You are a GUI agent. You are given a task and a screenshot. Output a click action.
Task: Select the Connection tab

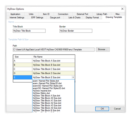tap(63, 14)
